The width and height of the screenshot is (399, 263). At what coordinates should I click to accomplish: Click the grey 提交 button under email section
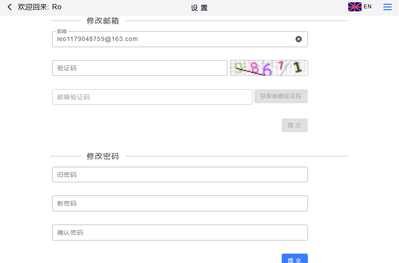294,125
